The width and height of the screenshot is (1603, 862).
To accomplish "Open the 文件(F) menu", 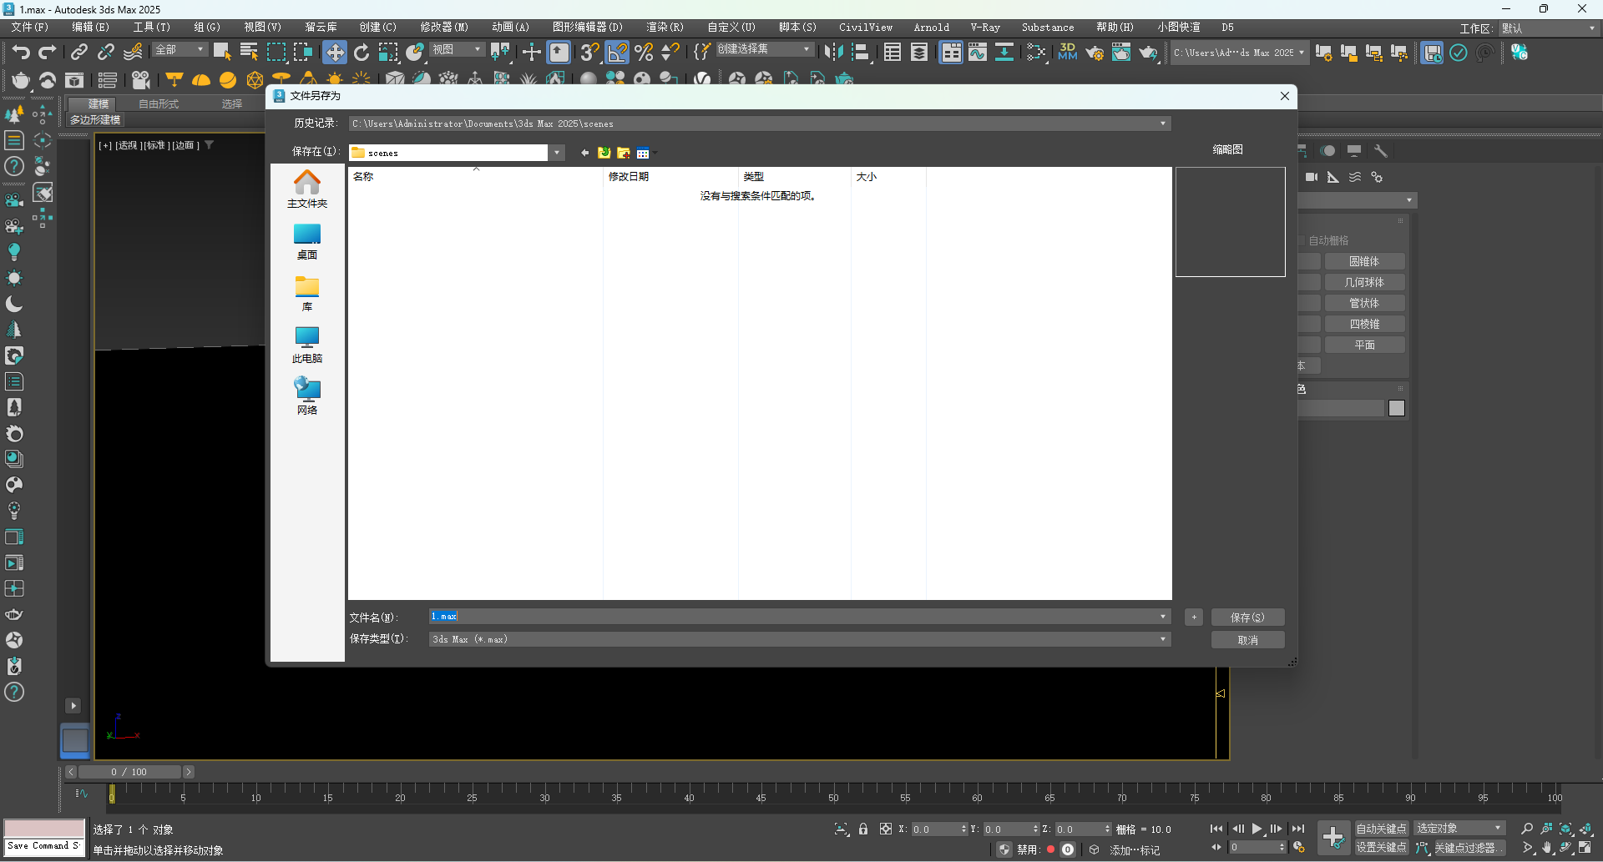I will coord(30,28).
